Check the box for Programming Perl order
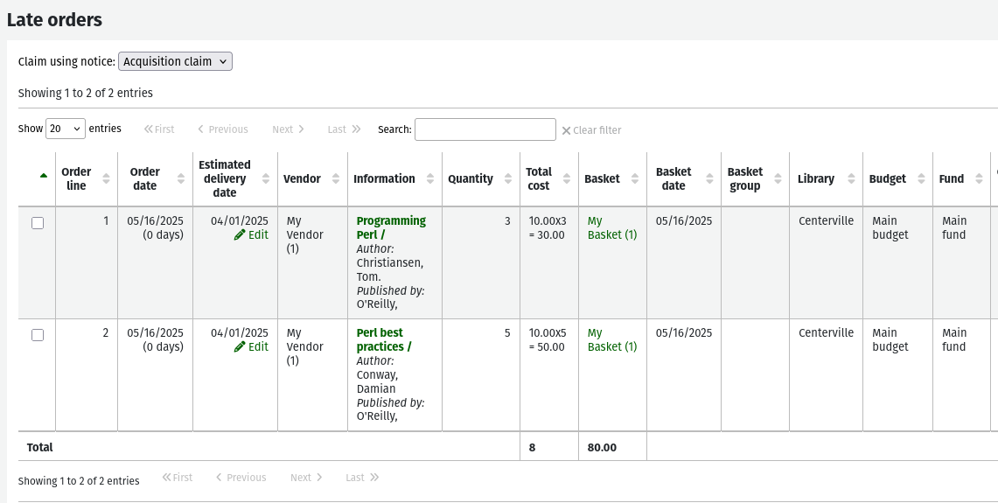The width and height of the screenshot is (998, 503). [x=38, y=223]
